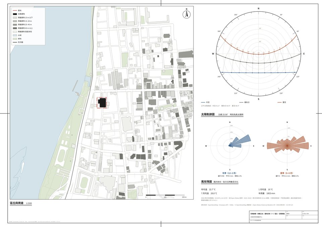Image resolution: width=322 pixels, height=227 pixels.
Task: Click the orange summer wind rose chart center
Action: pyautogui.click(x=287, y=146)
